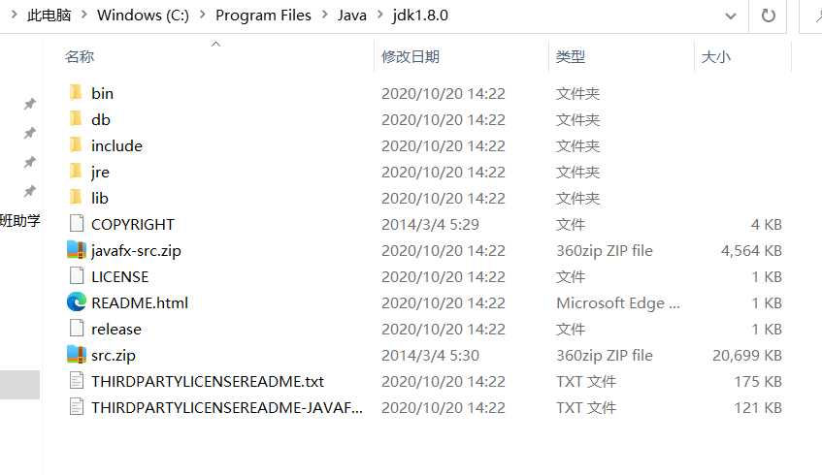Select the bin folder name

pyautogui.click(x=102, y=93)
